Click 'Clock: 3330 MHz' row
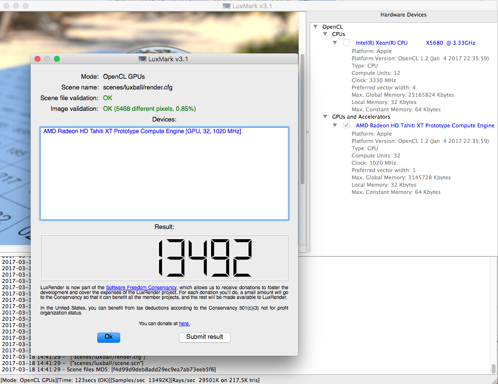This screenshot has height=384, width=498. pos(373,80)
